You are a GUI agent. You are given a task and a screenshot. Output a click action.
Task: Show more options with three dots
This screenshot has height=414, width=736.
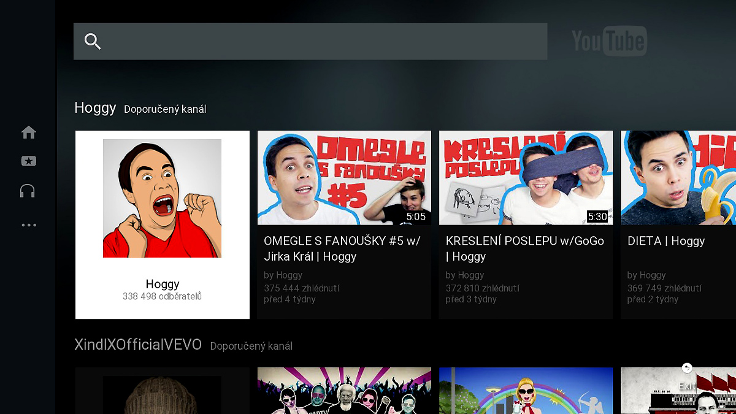coord(29,225)
